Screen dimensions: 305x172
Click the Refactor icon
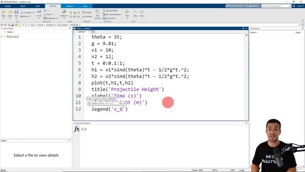(64, 12)
